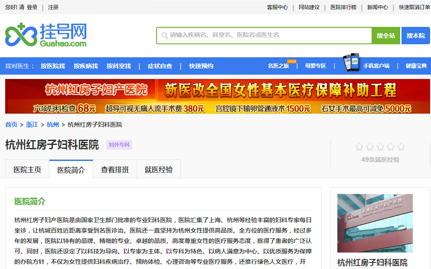Click the third rating star
The image size is (431, 269).
coord(380,147)
